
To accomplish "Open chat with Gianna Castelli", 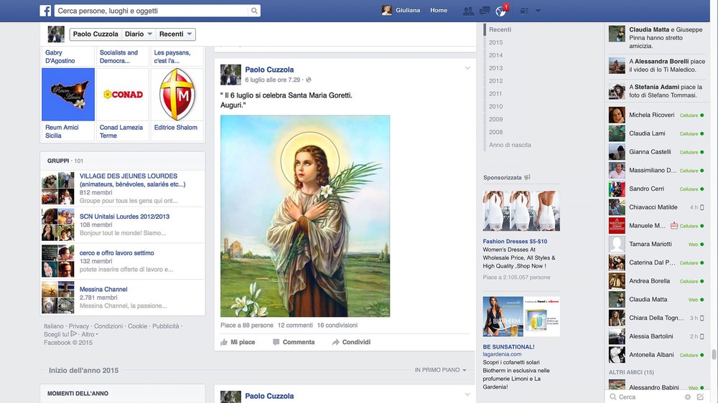I will point(657,152).
